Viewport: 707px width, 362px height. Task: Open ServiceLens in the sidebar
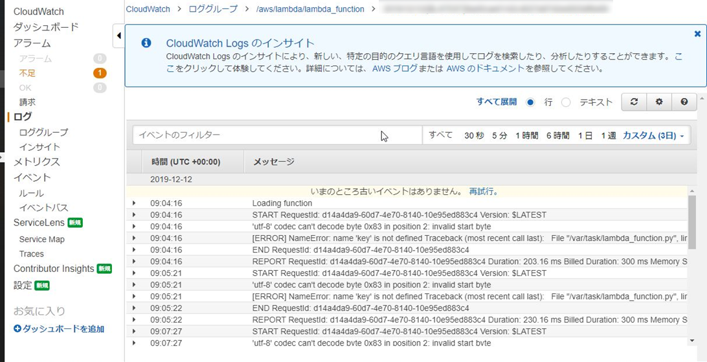pos(39,223)
